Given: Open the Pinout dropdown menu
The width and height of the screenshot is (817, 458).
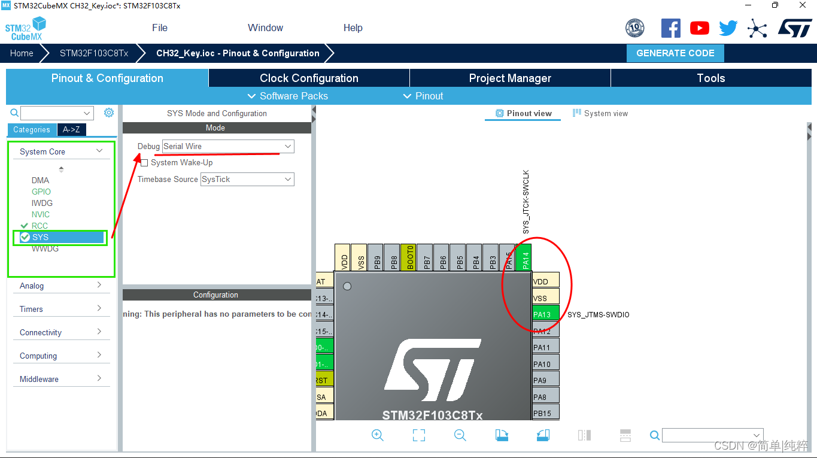Looking at the screenshot, I should tap(424, 96).
